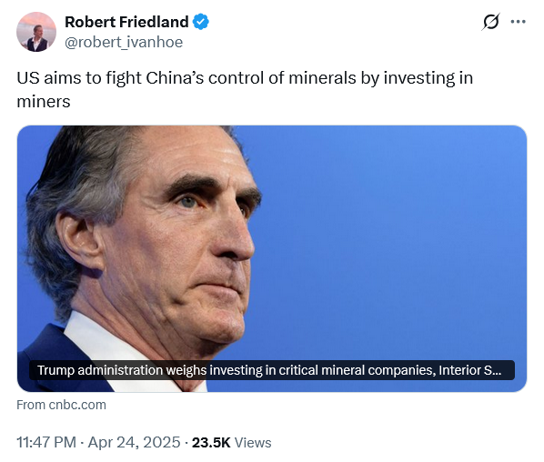Click the Robert Friedland display name
Image resolution: width=544 pixels, height=462 pixels.
[x=126, y=22]
